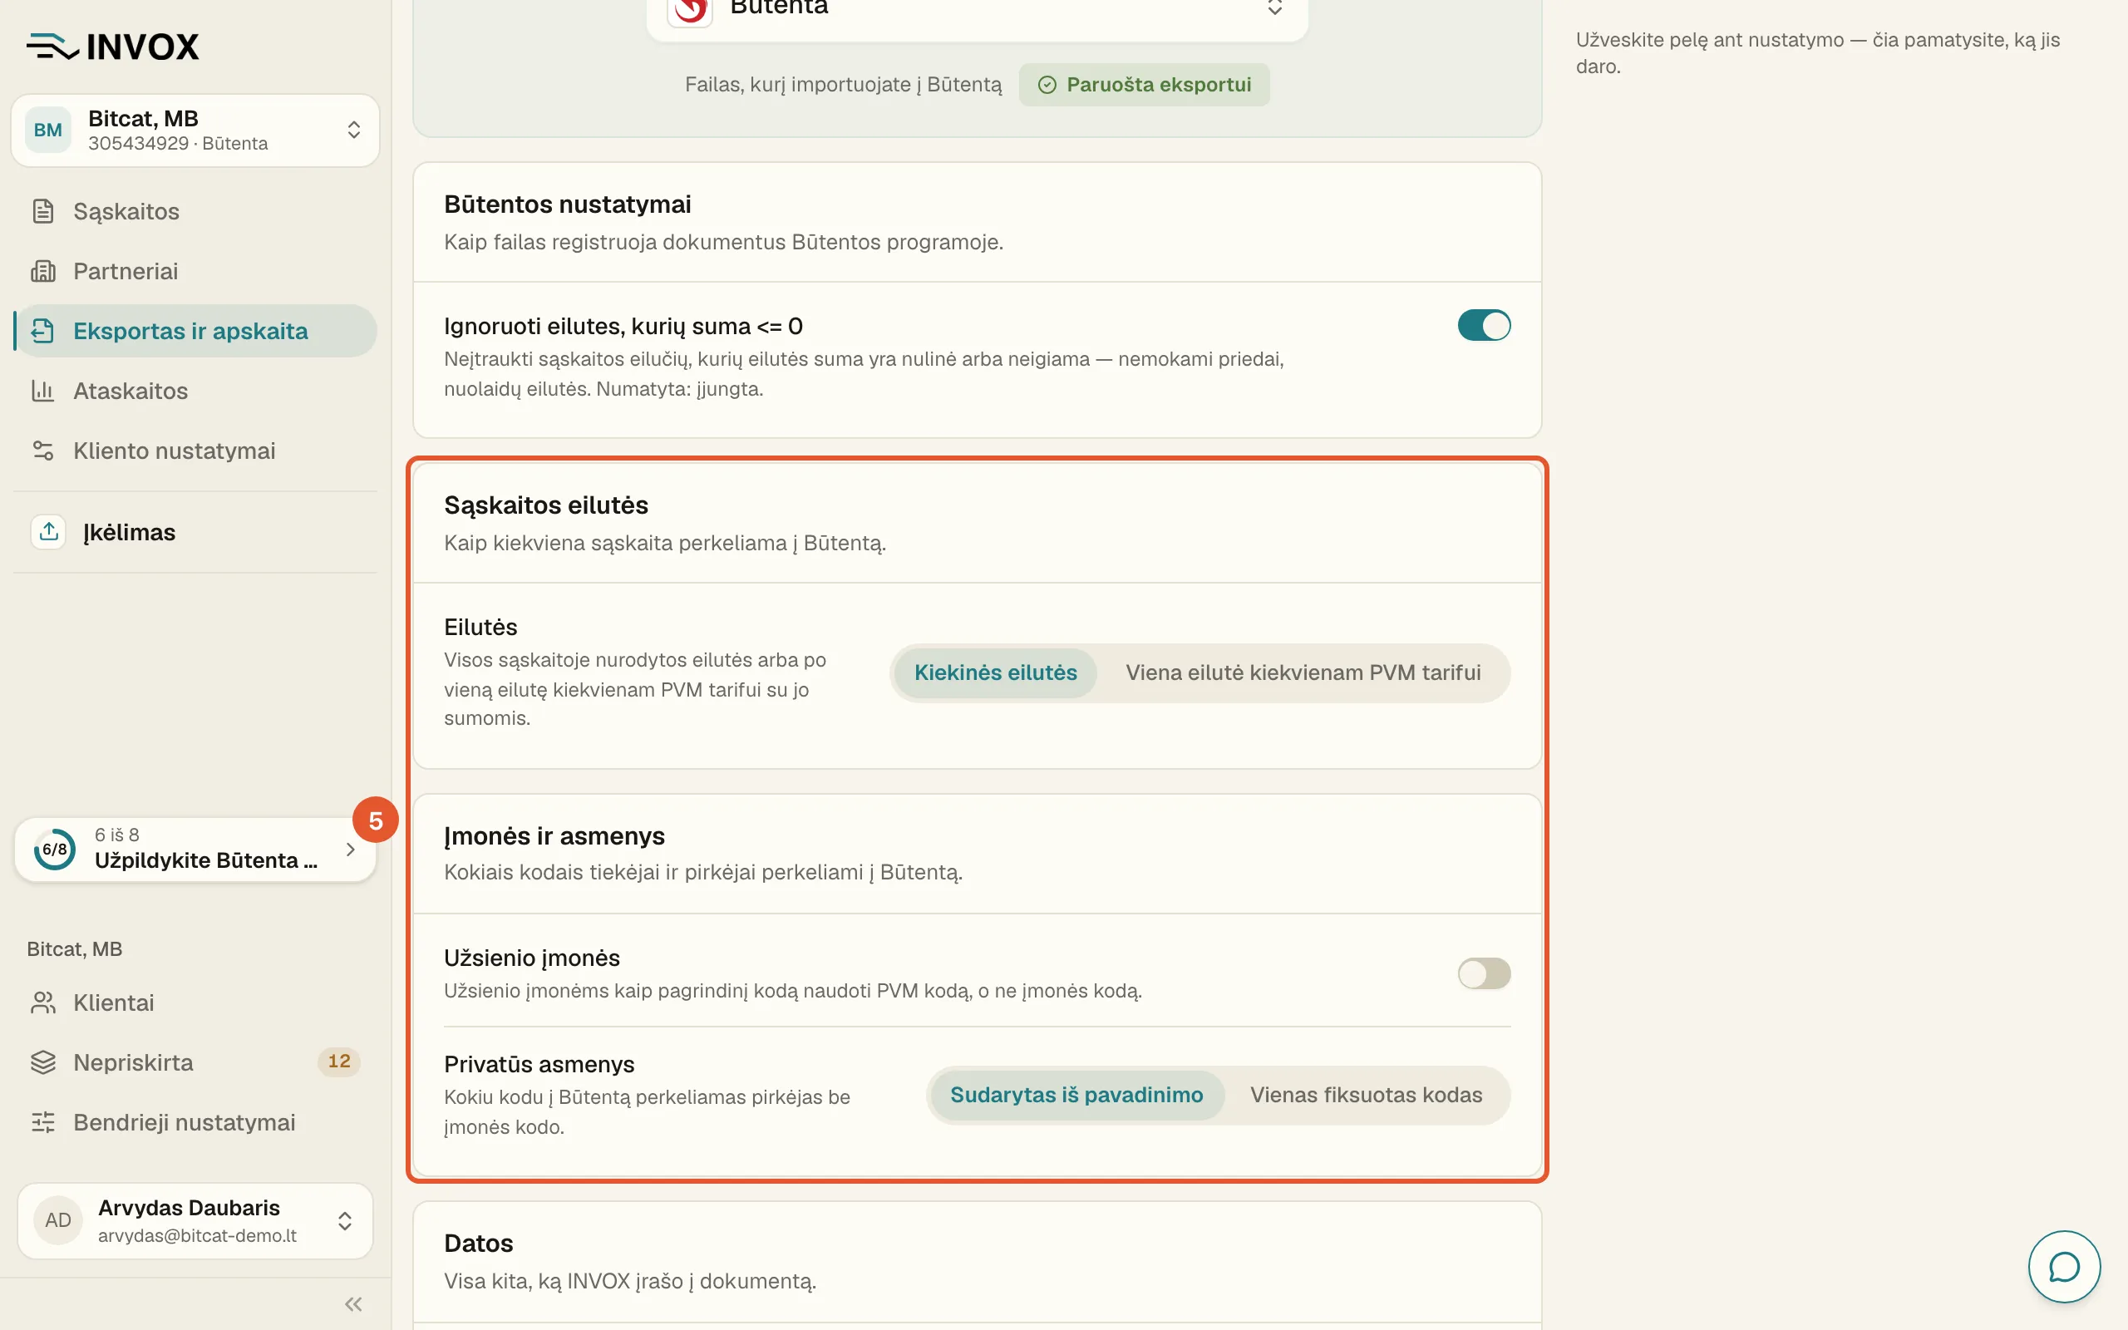This screenshot has height=1330, width=2128.
Task: Click the Datos section heading
Action: [478, 1243]
